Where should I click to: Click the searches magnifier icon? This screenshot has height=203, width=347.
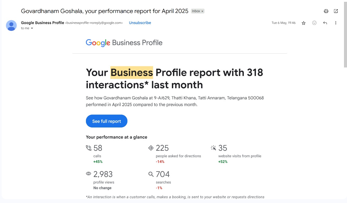click(x=151, y=174)
